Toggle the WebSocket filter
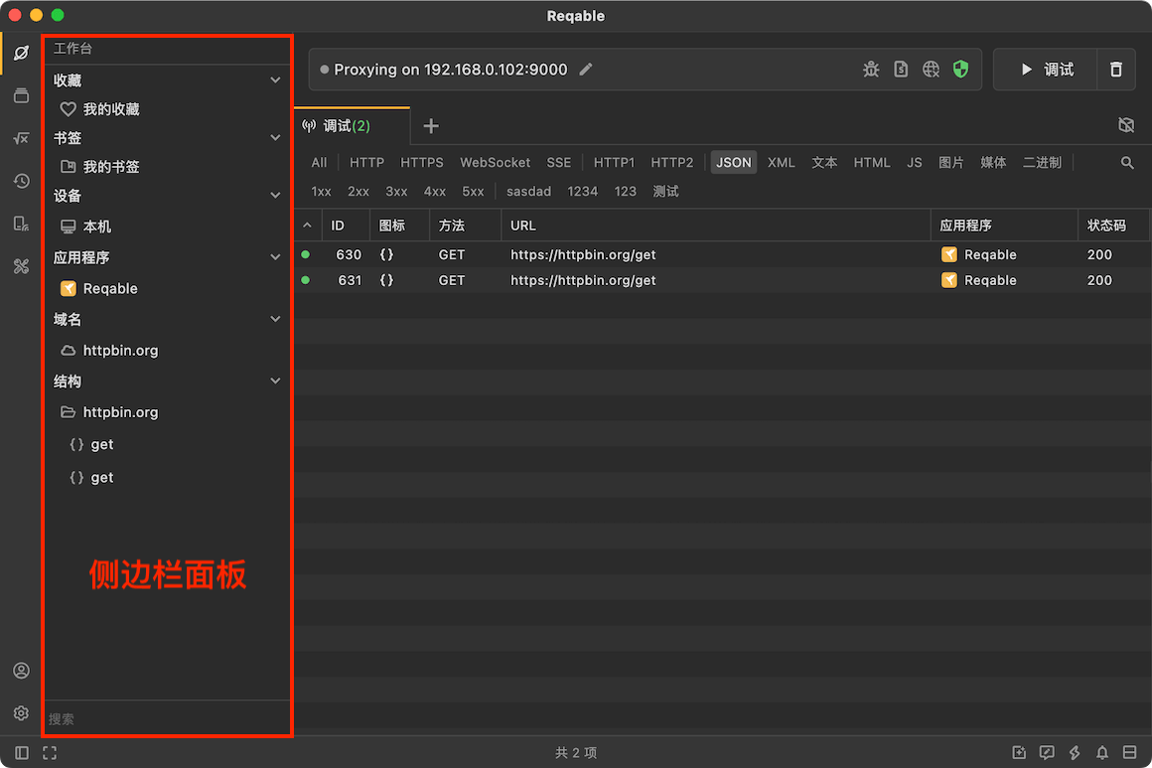 coord(496,162)
